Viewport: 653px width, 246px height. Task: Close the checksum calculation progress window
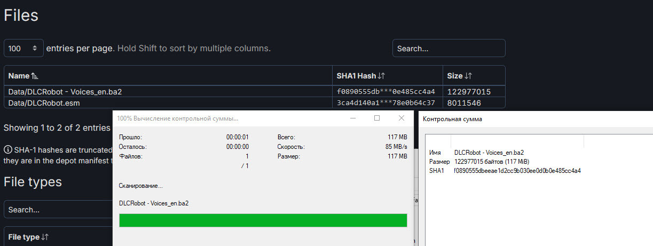pyautogui.click(x=401, y=118)
